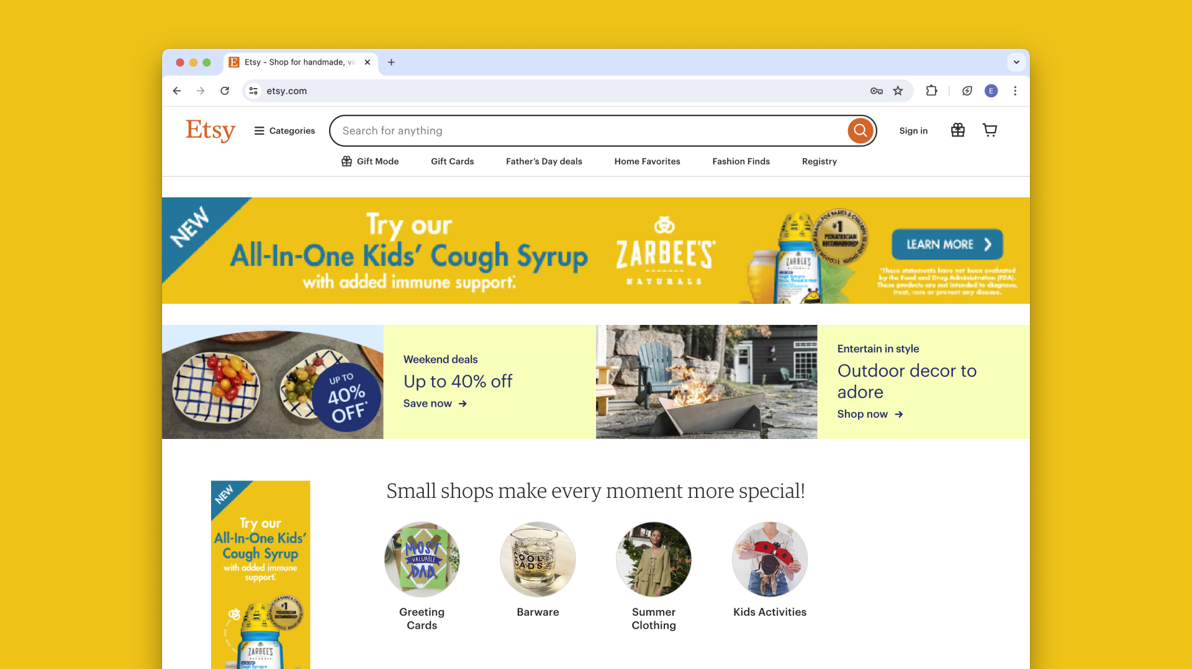Open the Chrome three-dot menu
This screenshot has width=1192, height=669.
coord(1015,91)
